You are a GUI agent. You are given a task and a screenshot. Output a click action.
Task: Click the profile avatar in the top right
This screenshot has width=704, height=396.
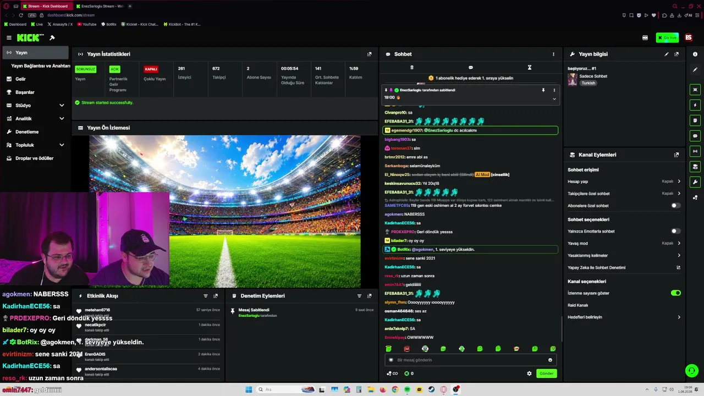pos(689,38)
